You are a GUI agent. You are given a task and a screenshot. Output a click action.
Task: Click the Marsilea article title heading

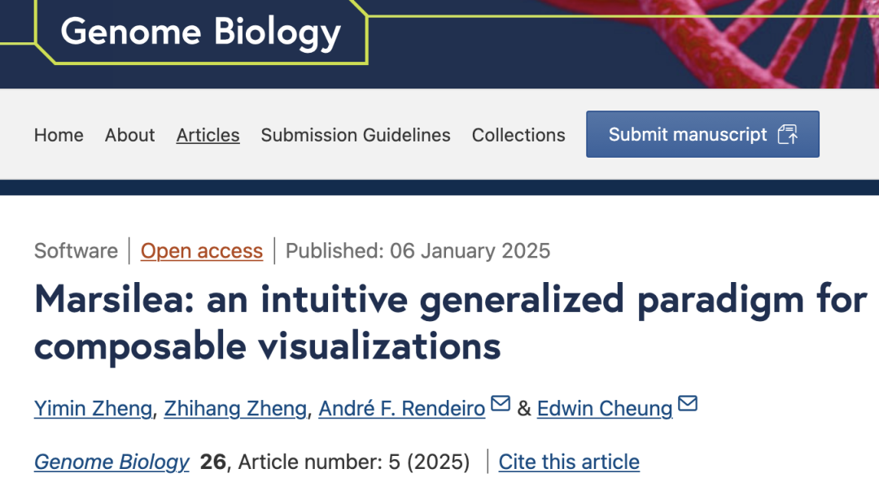[451, 322]
